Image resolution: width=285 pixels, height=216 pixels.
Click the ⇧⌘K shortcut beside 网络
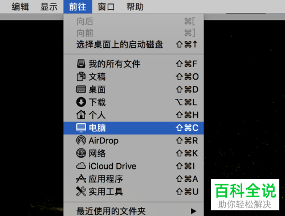point(187,153)
